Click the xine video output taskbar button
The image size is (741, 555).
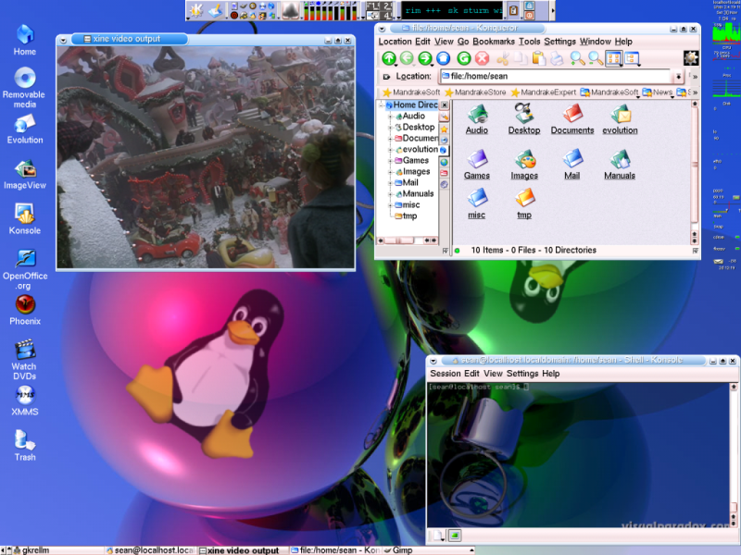[x=243, y=550]
